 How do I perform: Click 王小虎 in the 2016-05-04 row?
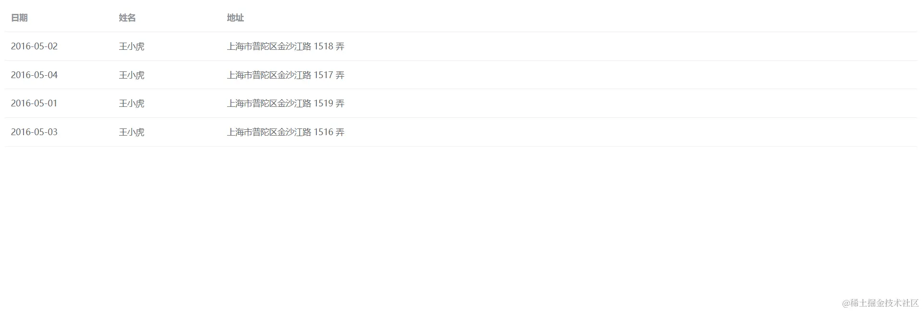click(x=132, y=75)
